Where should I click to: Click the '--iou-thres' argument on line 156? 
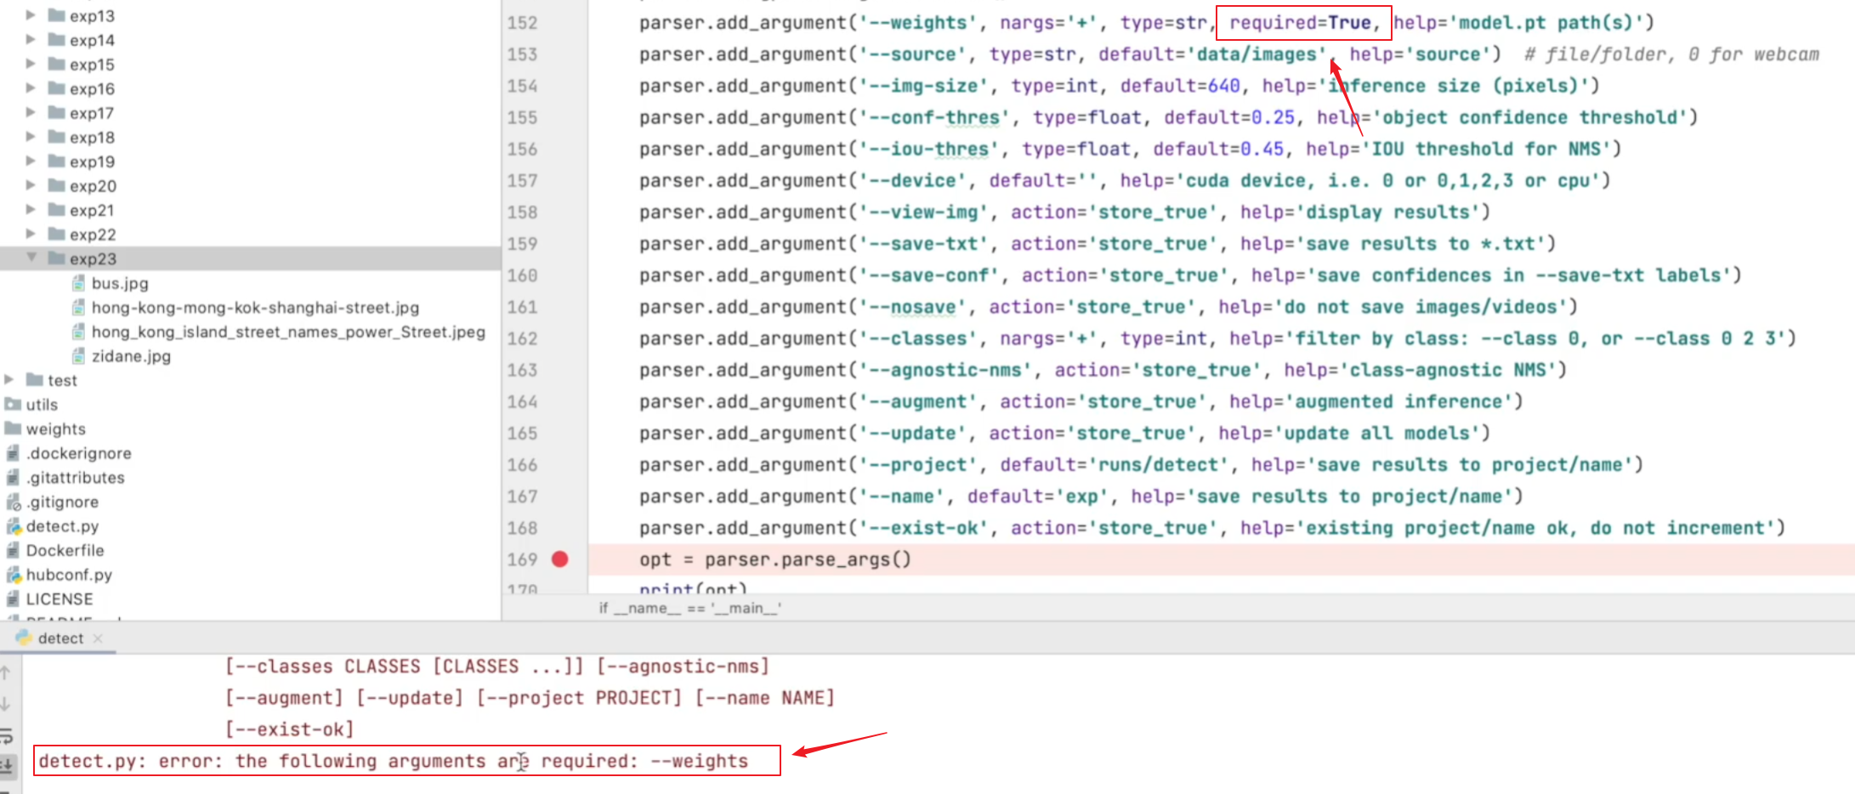pos(929,149)
